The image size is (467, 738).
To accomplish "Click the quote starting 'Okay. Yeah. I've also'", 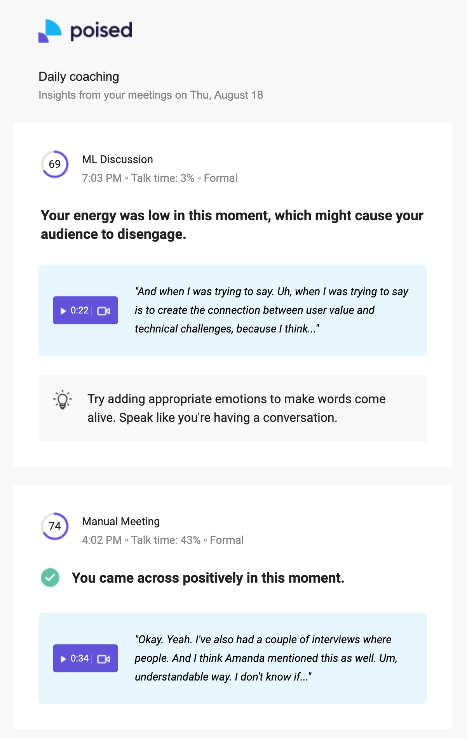I will (266, 658).
